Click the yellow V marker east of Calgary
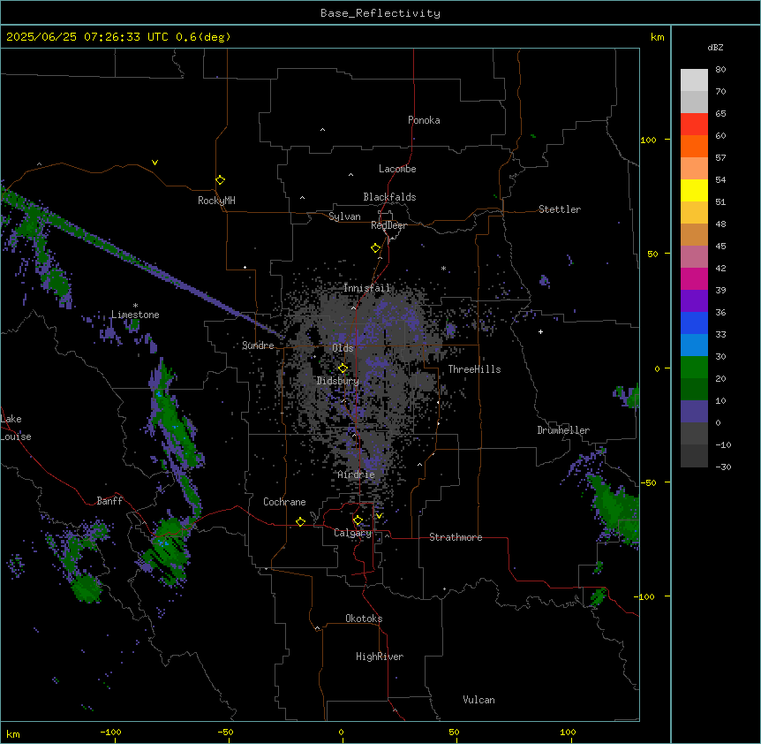Screen dimensions: 761x744 [379, 516]
